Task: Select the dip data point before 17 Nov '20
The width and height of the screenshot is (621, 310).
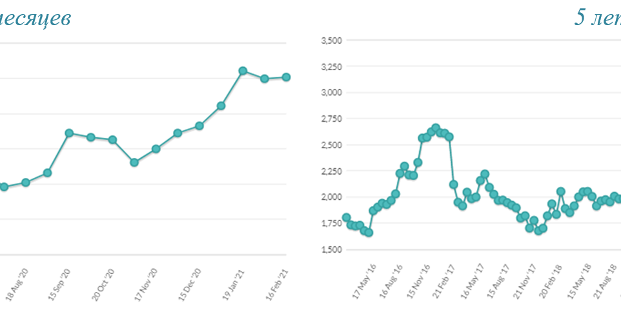Action: pos(134,162)
